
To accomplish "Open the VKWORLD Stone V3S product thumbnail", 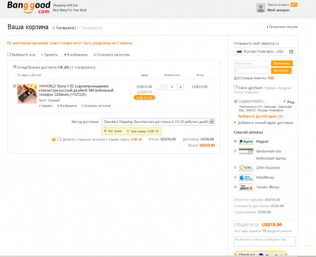I will tap(27, 94).
